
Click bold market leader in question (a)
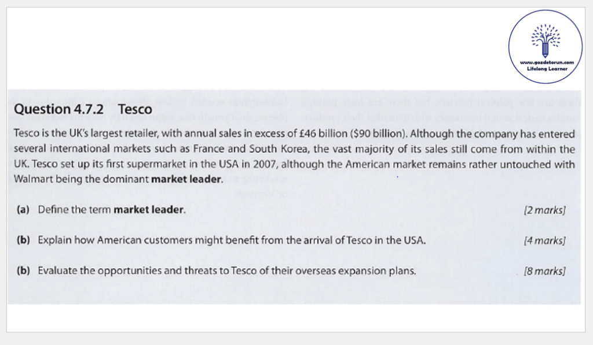149,209
